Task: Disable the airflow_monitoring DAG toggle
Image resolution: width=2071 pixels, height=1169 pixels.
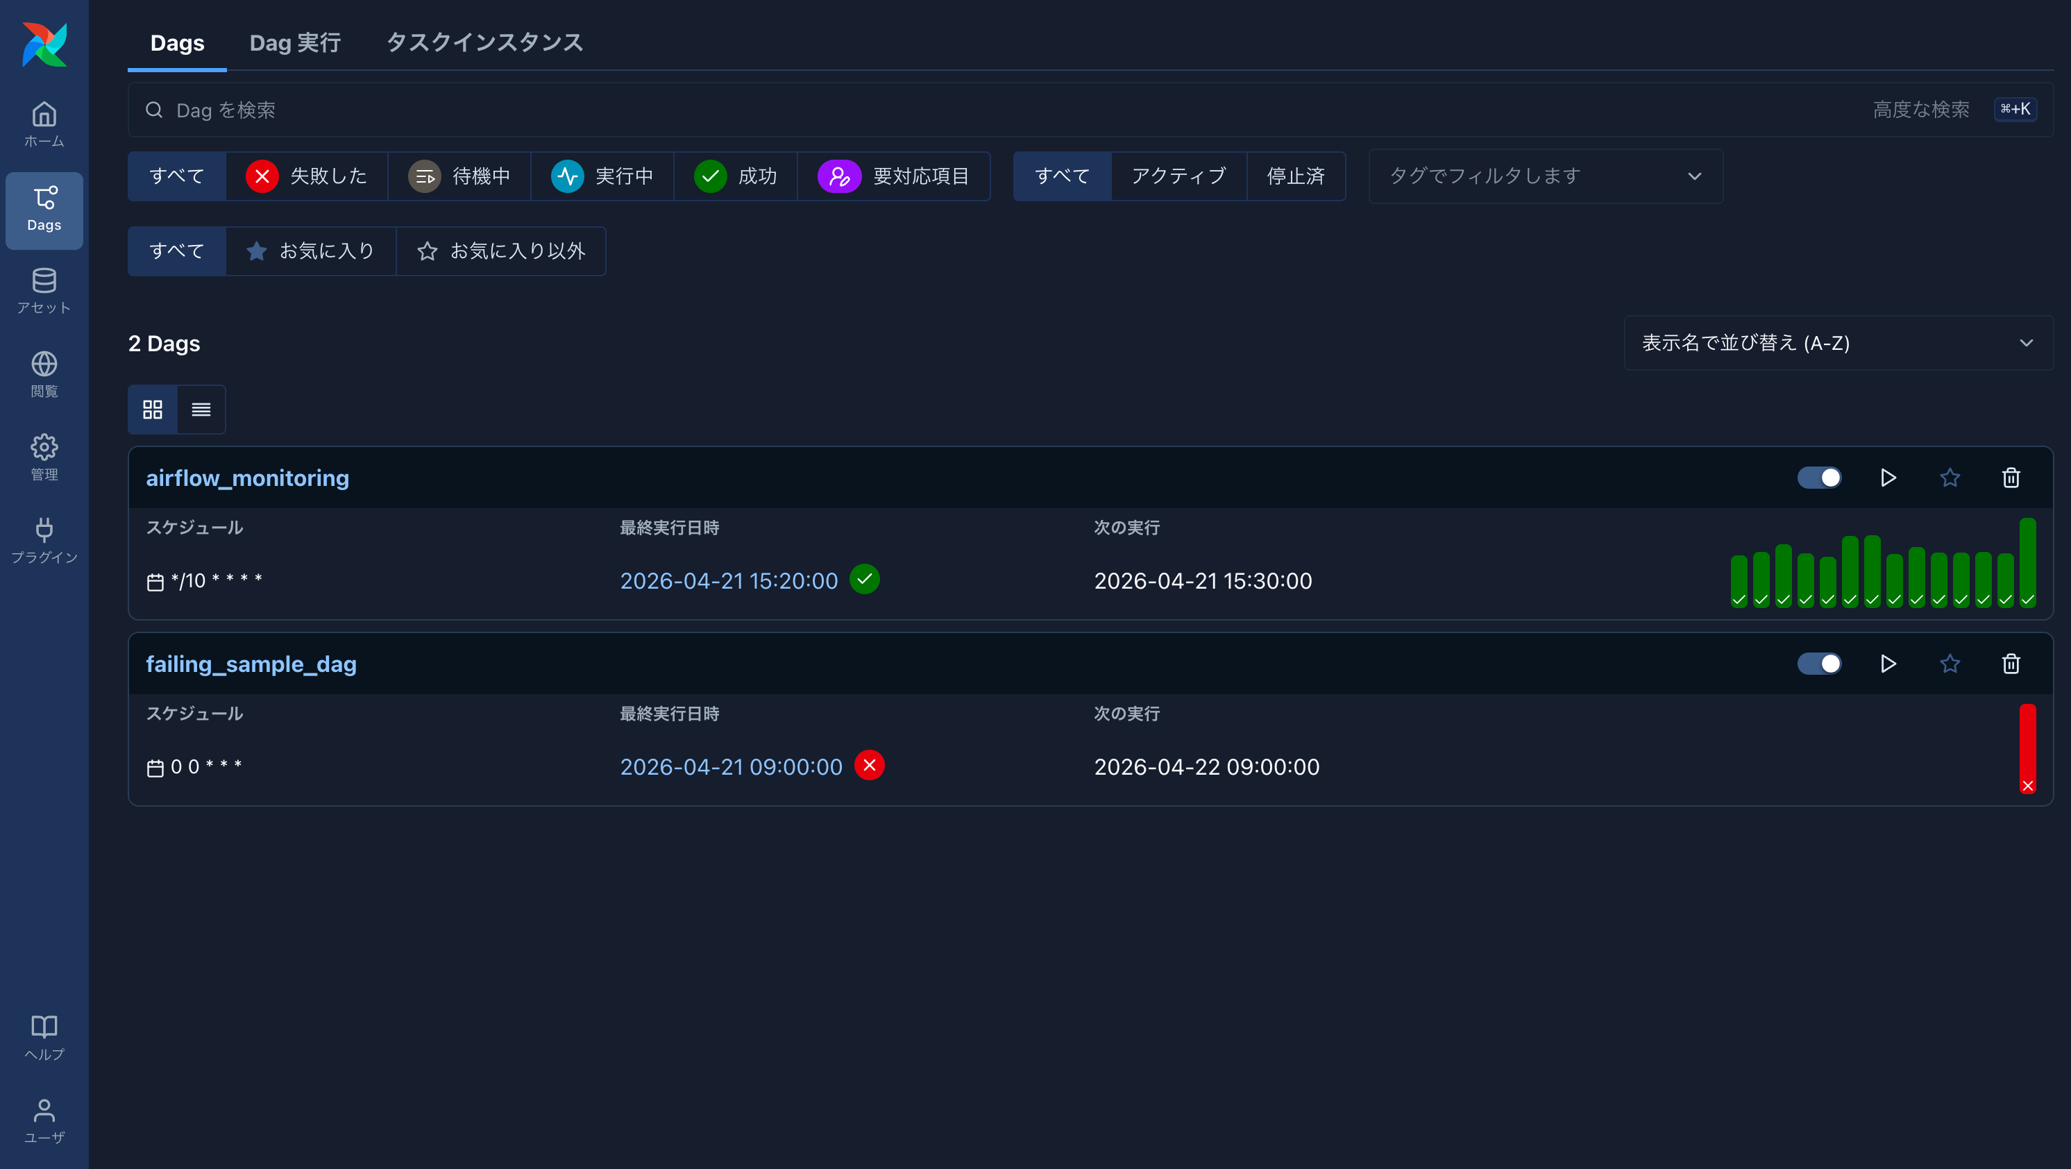Action: click(x=1819, y=478)
